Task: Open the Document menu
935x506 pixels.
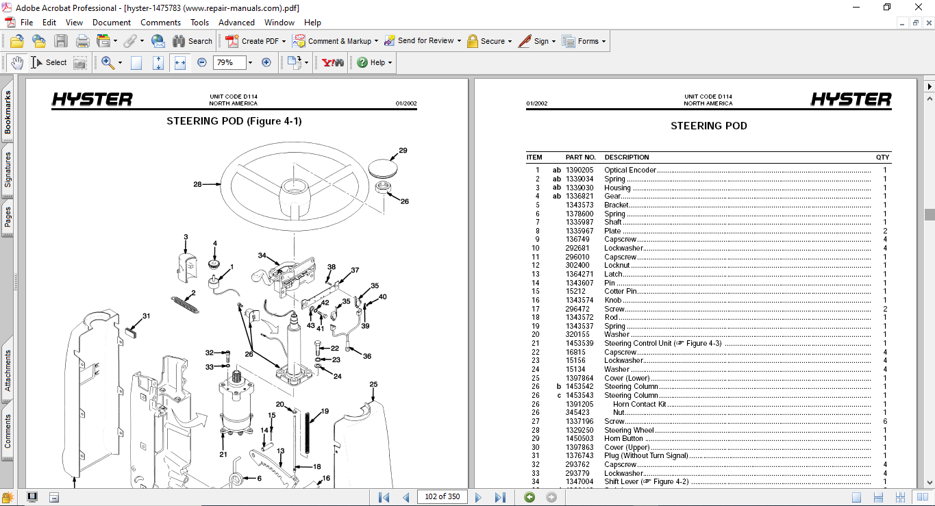Action: tap(112, 23)
